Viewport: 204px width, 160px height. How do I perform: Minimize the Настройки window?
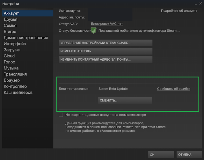[196, 4]
